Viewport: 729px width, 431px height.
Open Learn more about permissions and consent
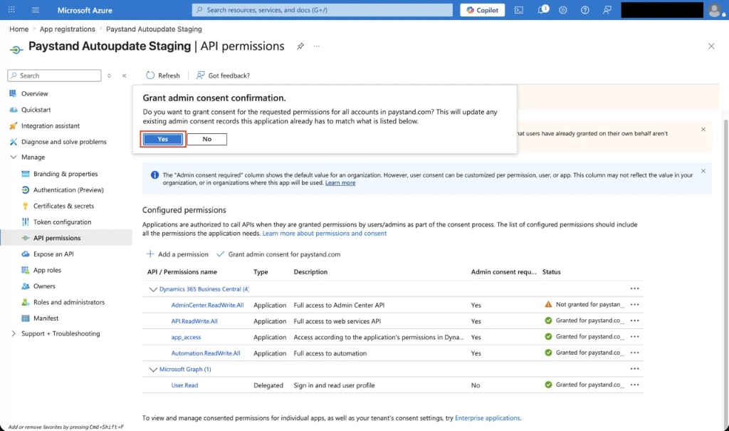point(325,234)
